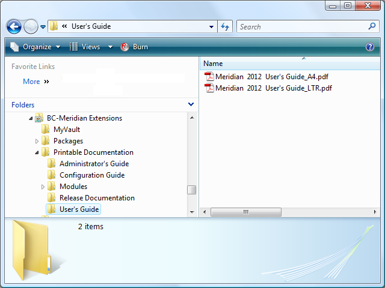Collapse the Printable Documentation node
This screenshot has width=385, height=288.
37,152
